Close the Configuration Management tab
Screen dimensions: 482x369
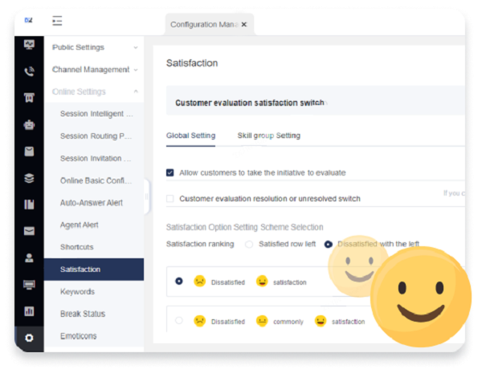(x=244, y=24)
